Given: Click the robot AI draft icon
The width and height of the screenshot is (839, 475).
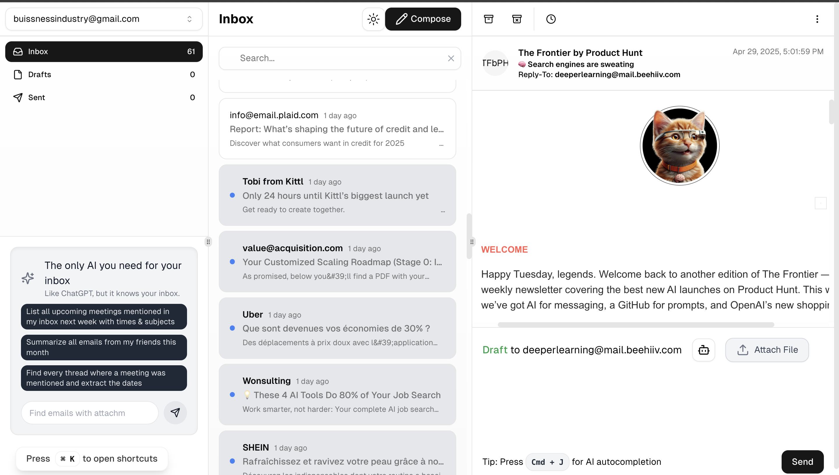Looking at the screenshot, I should click(704, 350).
